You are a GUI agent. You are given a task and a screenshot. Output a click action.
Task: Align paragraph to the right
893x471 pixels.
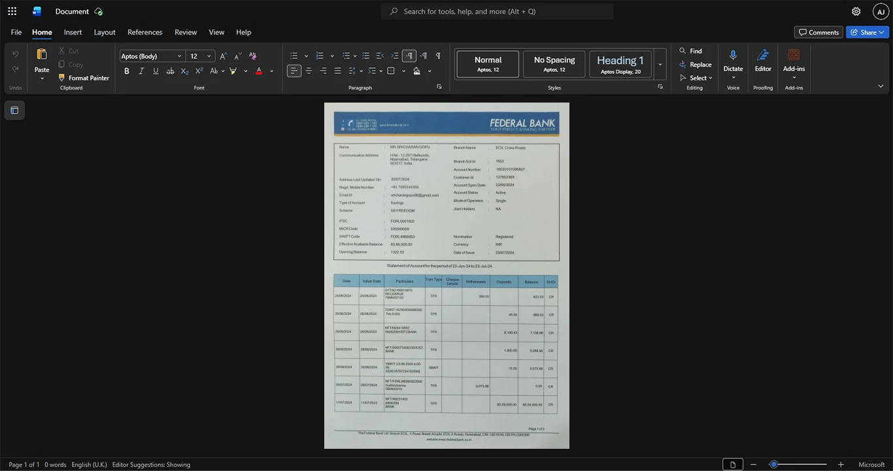323,71
